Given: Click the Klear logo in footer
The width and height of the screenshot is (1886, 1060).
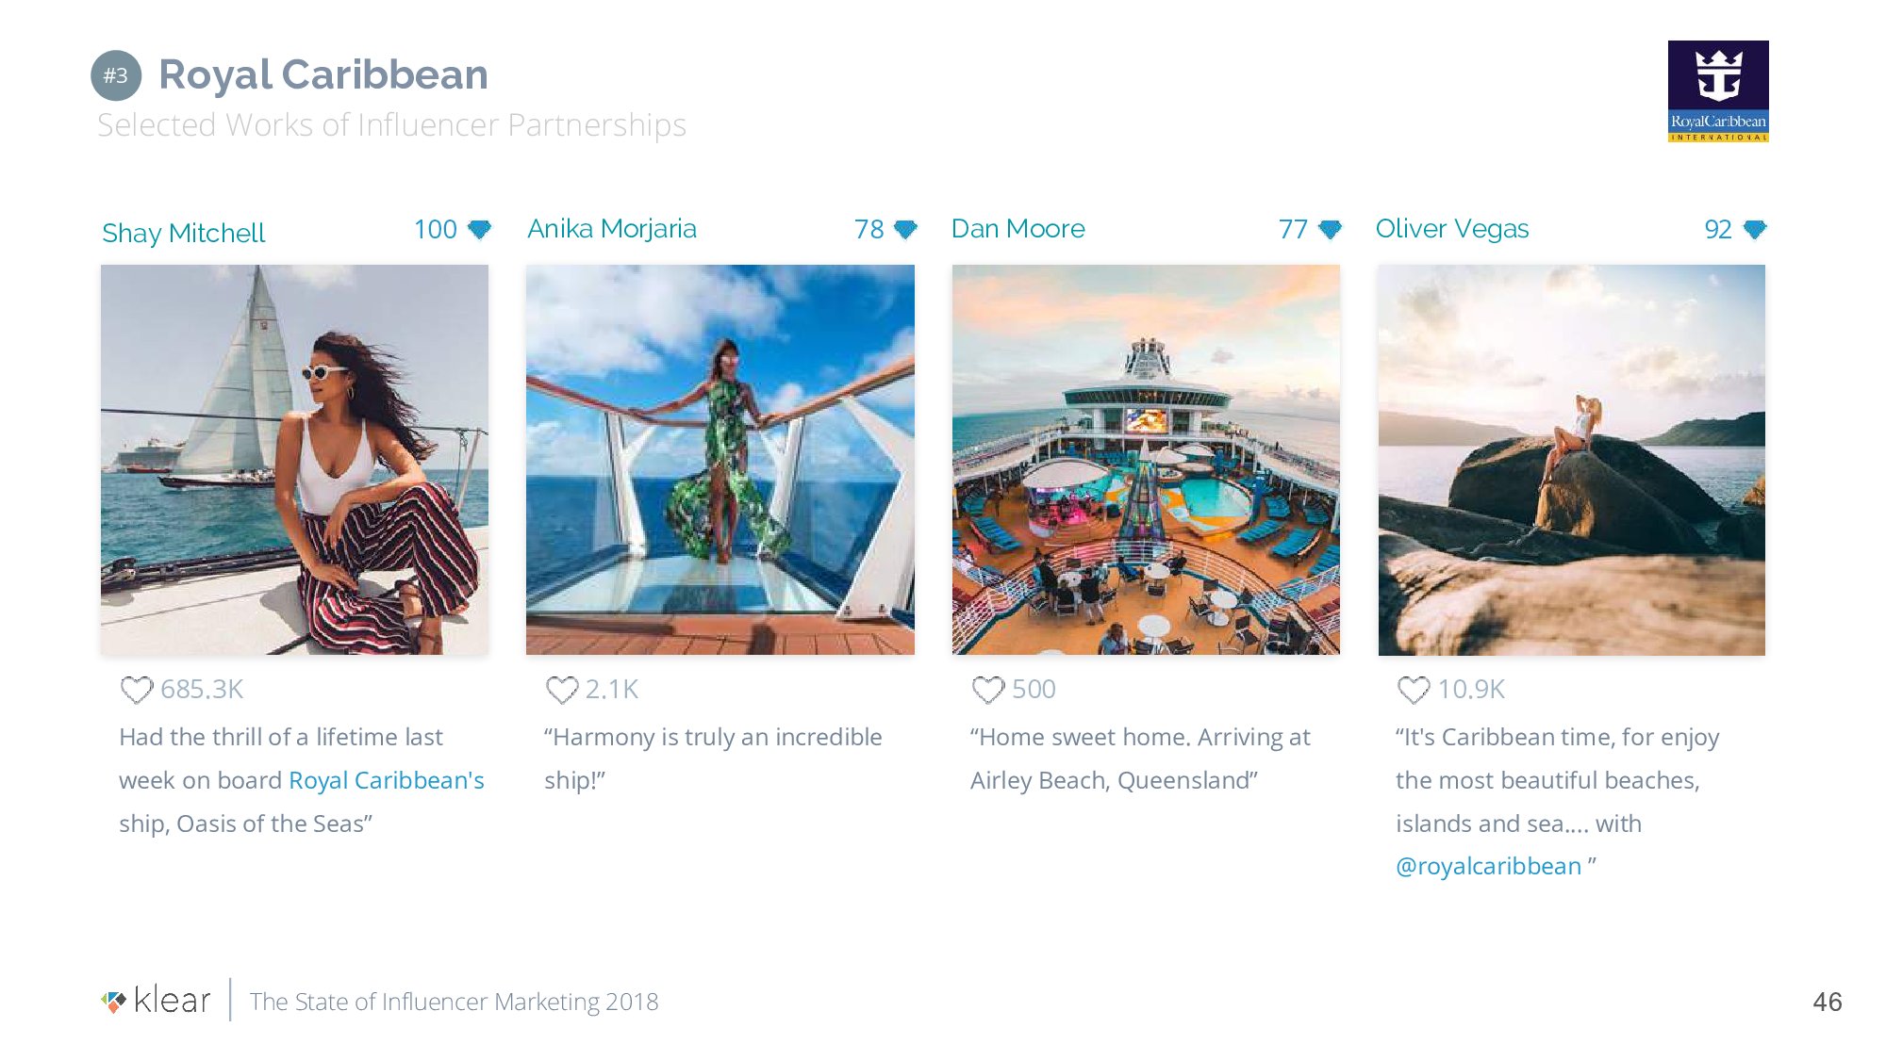Looking at the screenshot, I should tap(157, 1001).
